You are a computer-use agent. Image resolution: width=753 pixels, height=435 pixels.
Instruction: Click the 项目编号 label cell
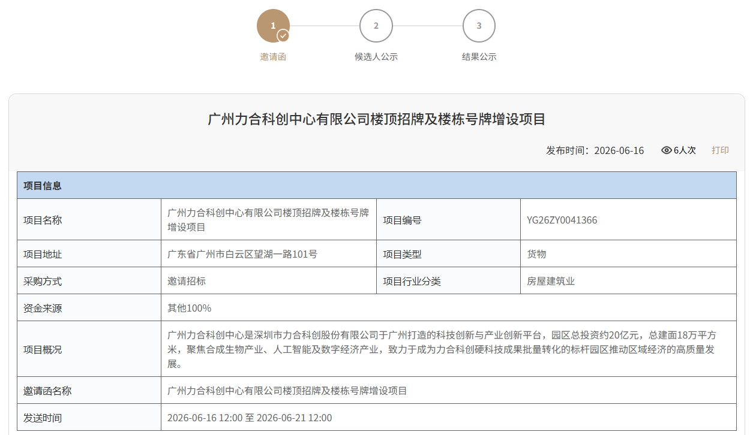coord(449,220)
